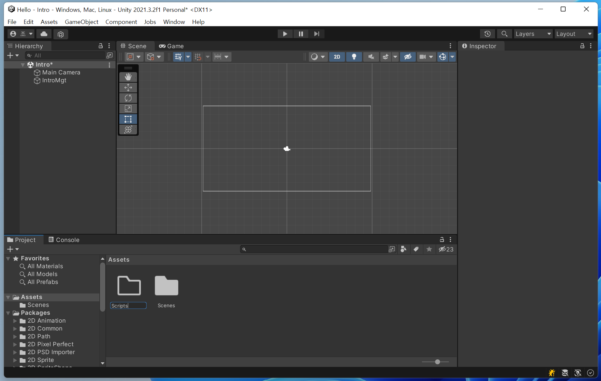Click the auto-generate lighting status icon
This screenshot has width=601, height=381.
click(x=578, y=373)
